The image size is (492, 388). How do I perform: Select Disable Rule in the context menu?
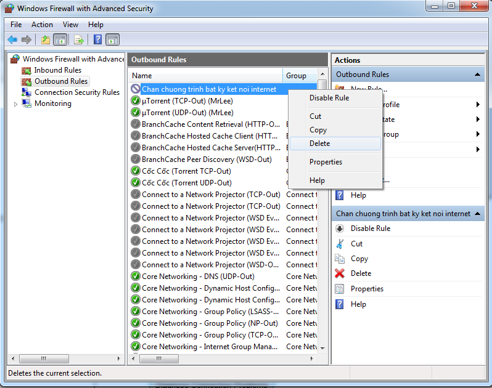329,98
